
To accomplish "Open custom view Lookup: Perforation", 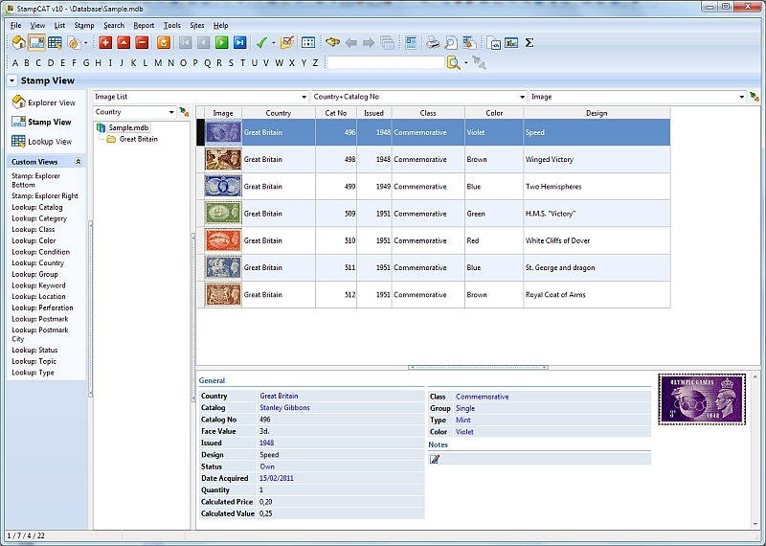I will 42,307.
